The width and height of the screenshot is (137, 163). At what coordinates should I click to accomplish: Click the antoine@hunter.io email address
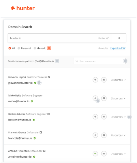click(20, 157)
